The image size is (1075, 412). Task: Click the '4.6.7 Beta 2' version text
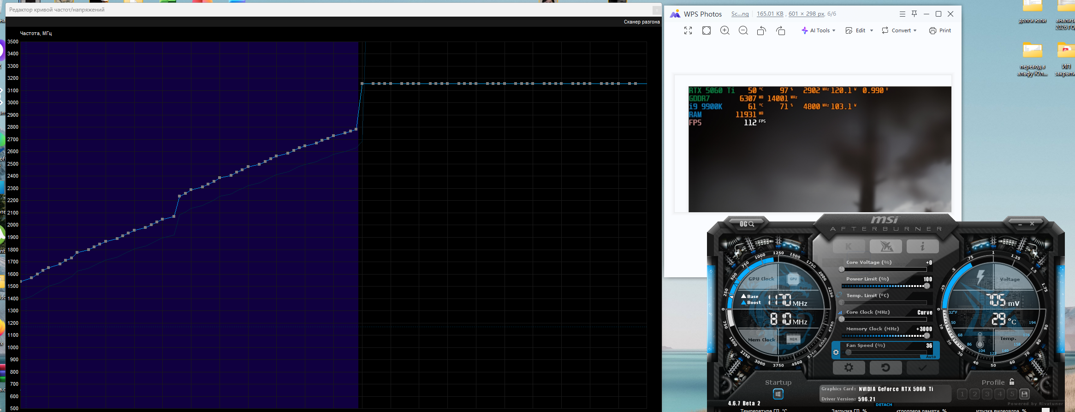coord(744,403)
